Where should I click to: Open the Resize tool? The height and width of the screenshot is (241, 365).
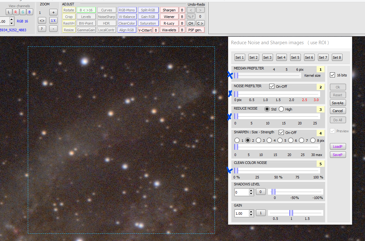point(69,30)
